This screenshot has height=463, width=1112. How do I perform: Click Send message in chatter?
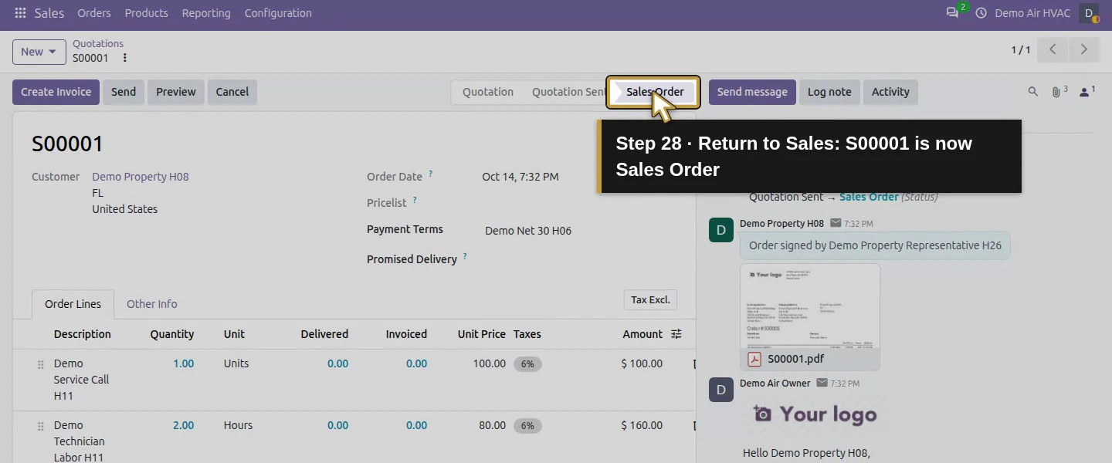point(752,92)
